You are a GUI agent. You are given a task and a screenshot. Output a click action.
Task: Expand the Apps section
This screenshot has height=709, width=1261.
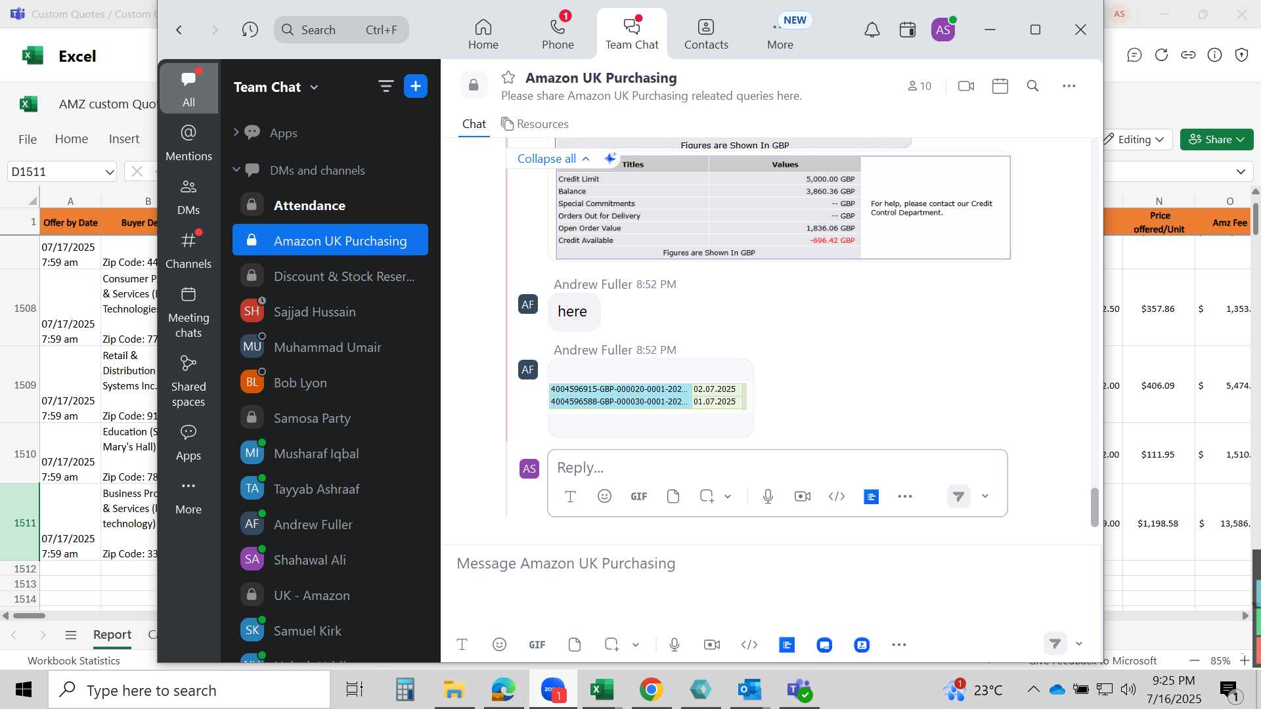pyautogui.click(x=236, y=133)
